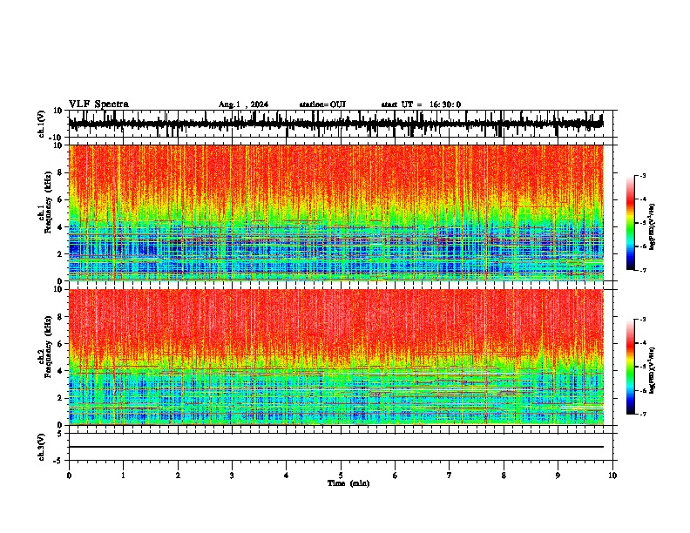Click the ch.2 color bar log(PSD) label
Screen dimensions: 690x533
click(x=653, y=371)
